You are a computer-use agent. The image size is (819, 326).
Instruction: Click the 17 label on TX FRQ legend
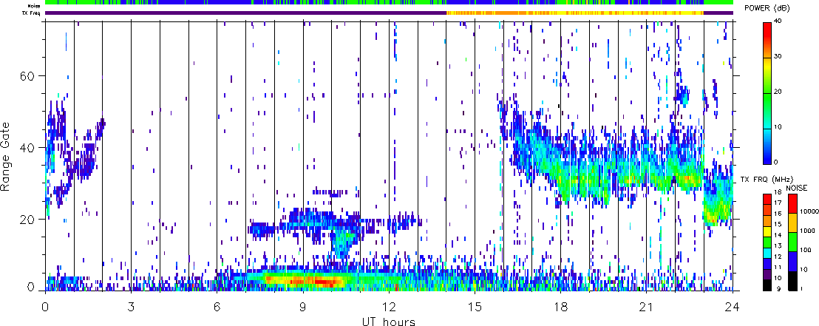778,203
